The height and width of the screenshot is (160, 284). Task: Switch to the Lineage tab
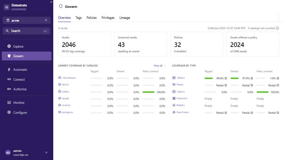(x=125, y=17)
